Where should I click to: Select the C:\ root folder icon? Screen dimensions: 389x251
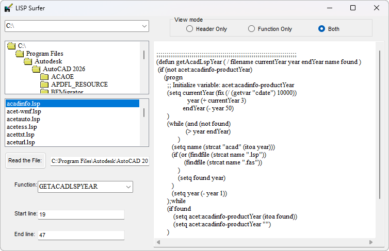click(11, 46)
